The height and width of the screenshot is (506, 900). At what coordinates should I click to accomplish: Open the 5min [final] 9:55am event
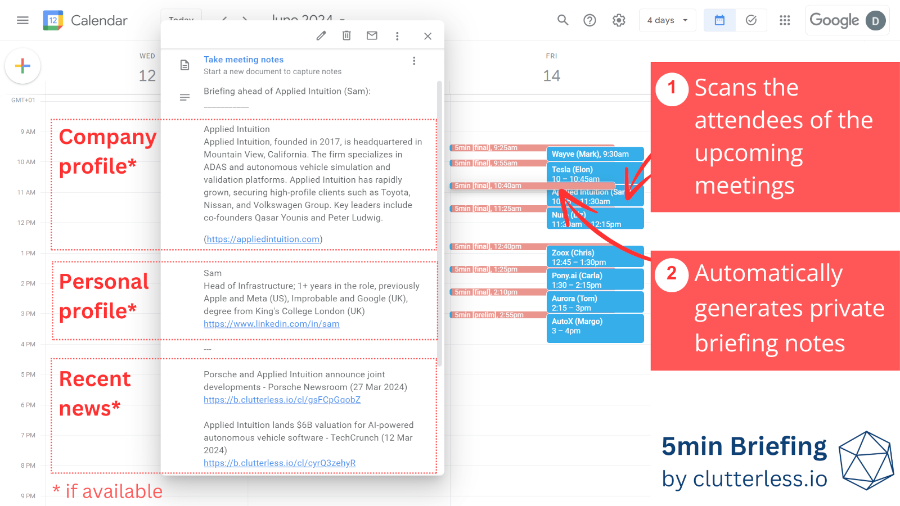(x=498, y=163)
